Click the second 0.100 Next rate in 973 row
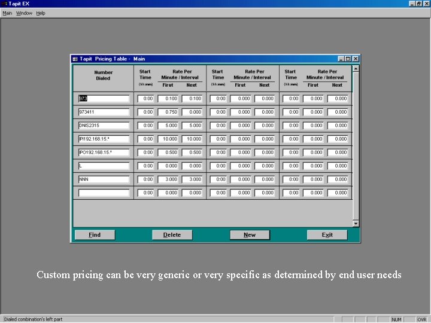The width and height of the screenshot is (431, 323). (x=192, y=99)
